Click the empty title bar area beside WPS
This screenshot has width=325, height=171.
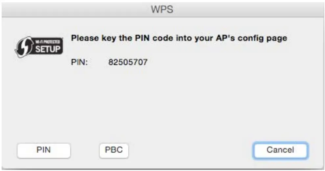click(82, 9)
